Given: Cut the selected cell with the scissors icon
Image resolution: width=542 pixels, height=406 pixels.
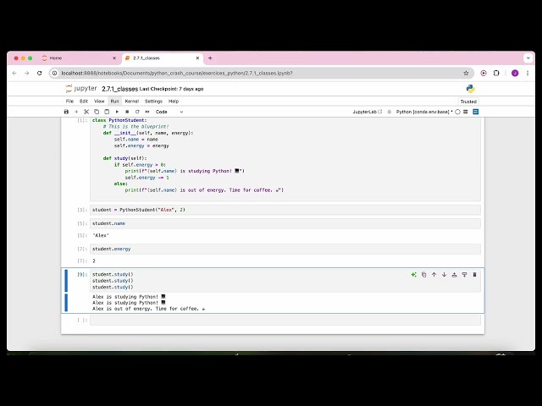Looking at the screenshot, I should pos(86,112).
